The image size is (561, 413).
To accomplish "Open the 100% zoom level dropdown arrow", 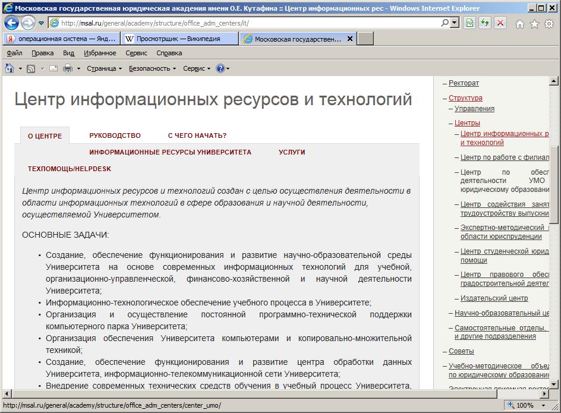I will (543, 405).
